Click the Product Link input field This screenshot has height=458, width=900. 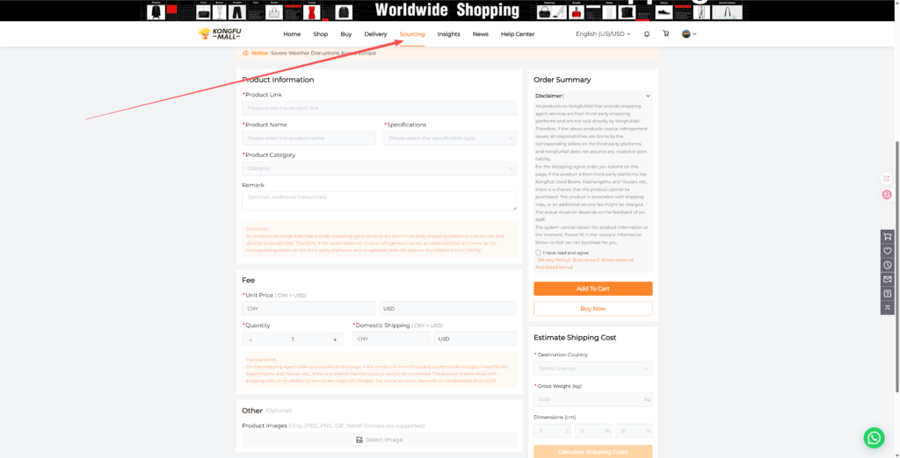pyautogui.click(x=380, y=108)
